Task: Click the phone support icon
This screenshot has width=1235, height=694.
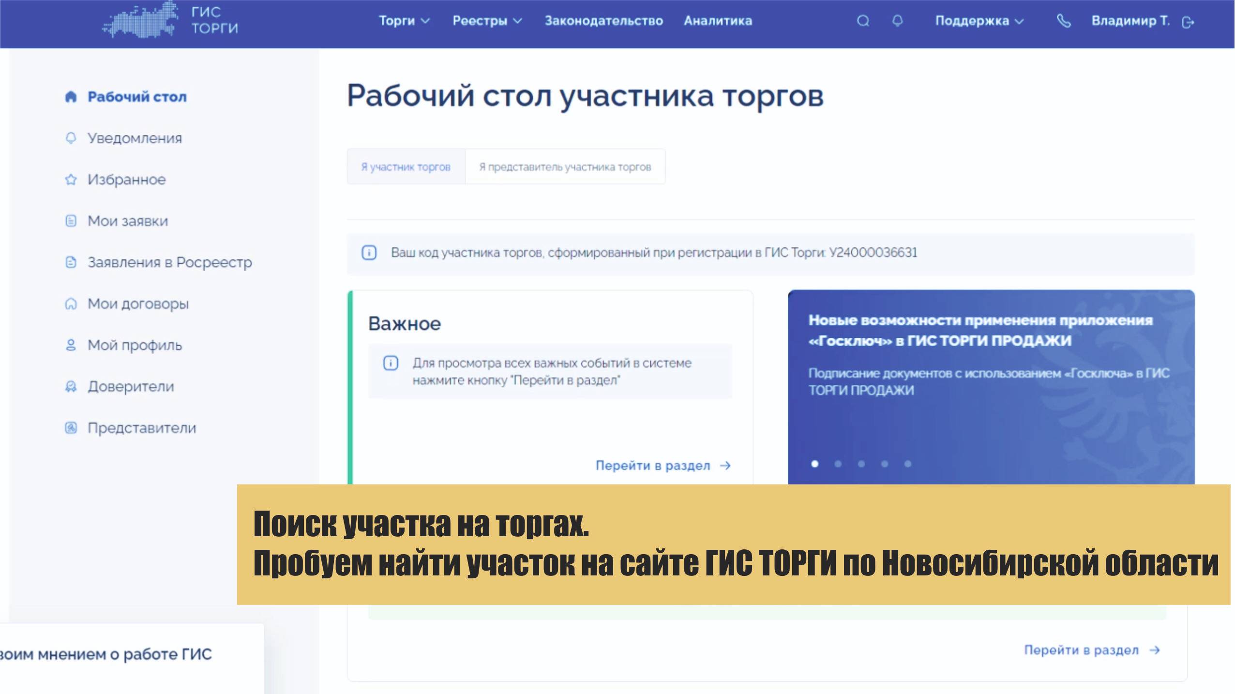Action: pyautogui.click(x=1063, y=21)
